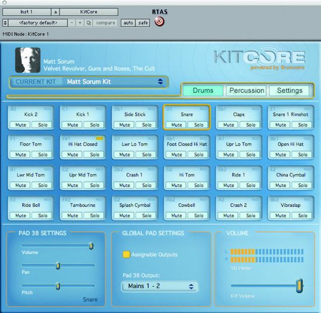Switch to the Percussion tab
The width and height of the screenshot is (321, 313).
[x=246, y=91]
